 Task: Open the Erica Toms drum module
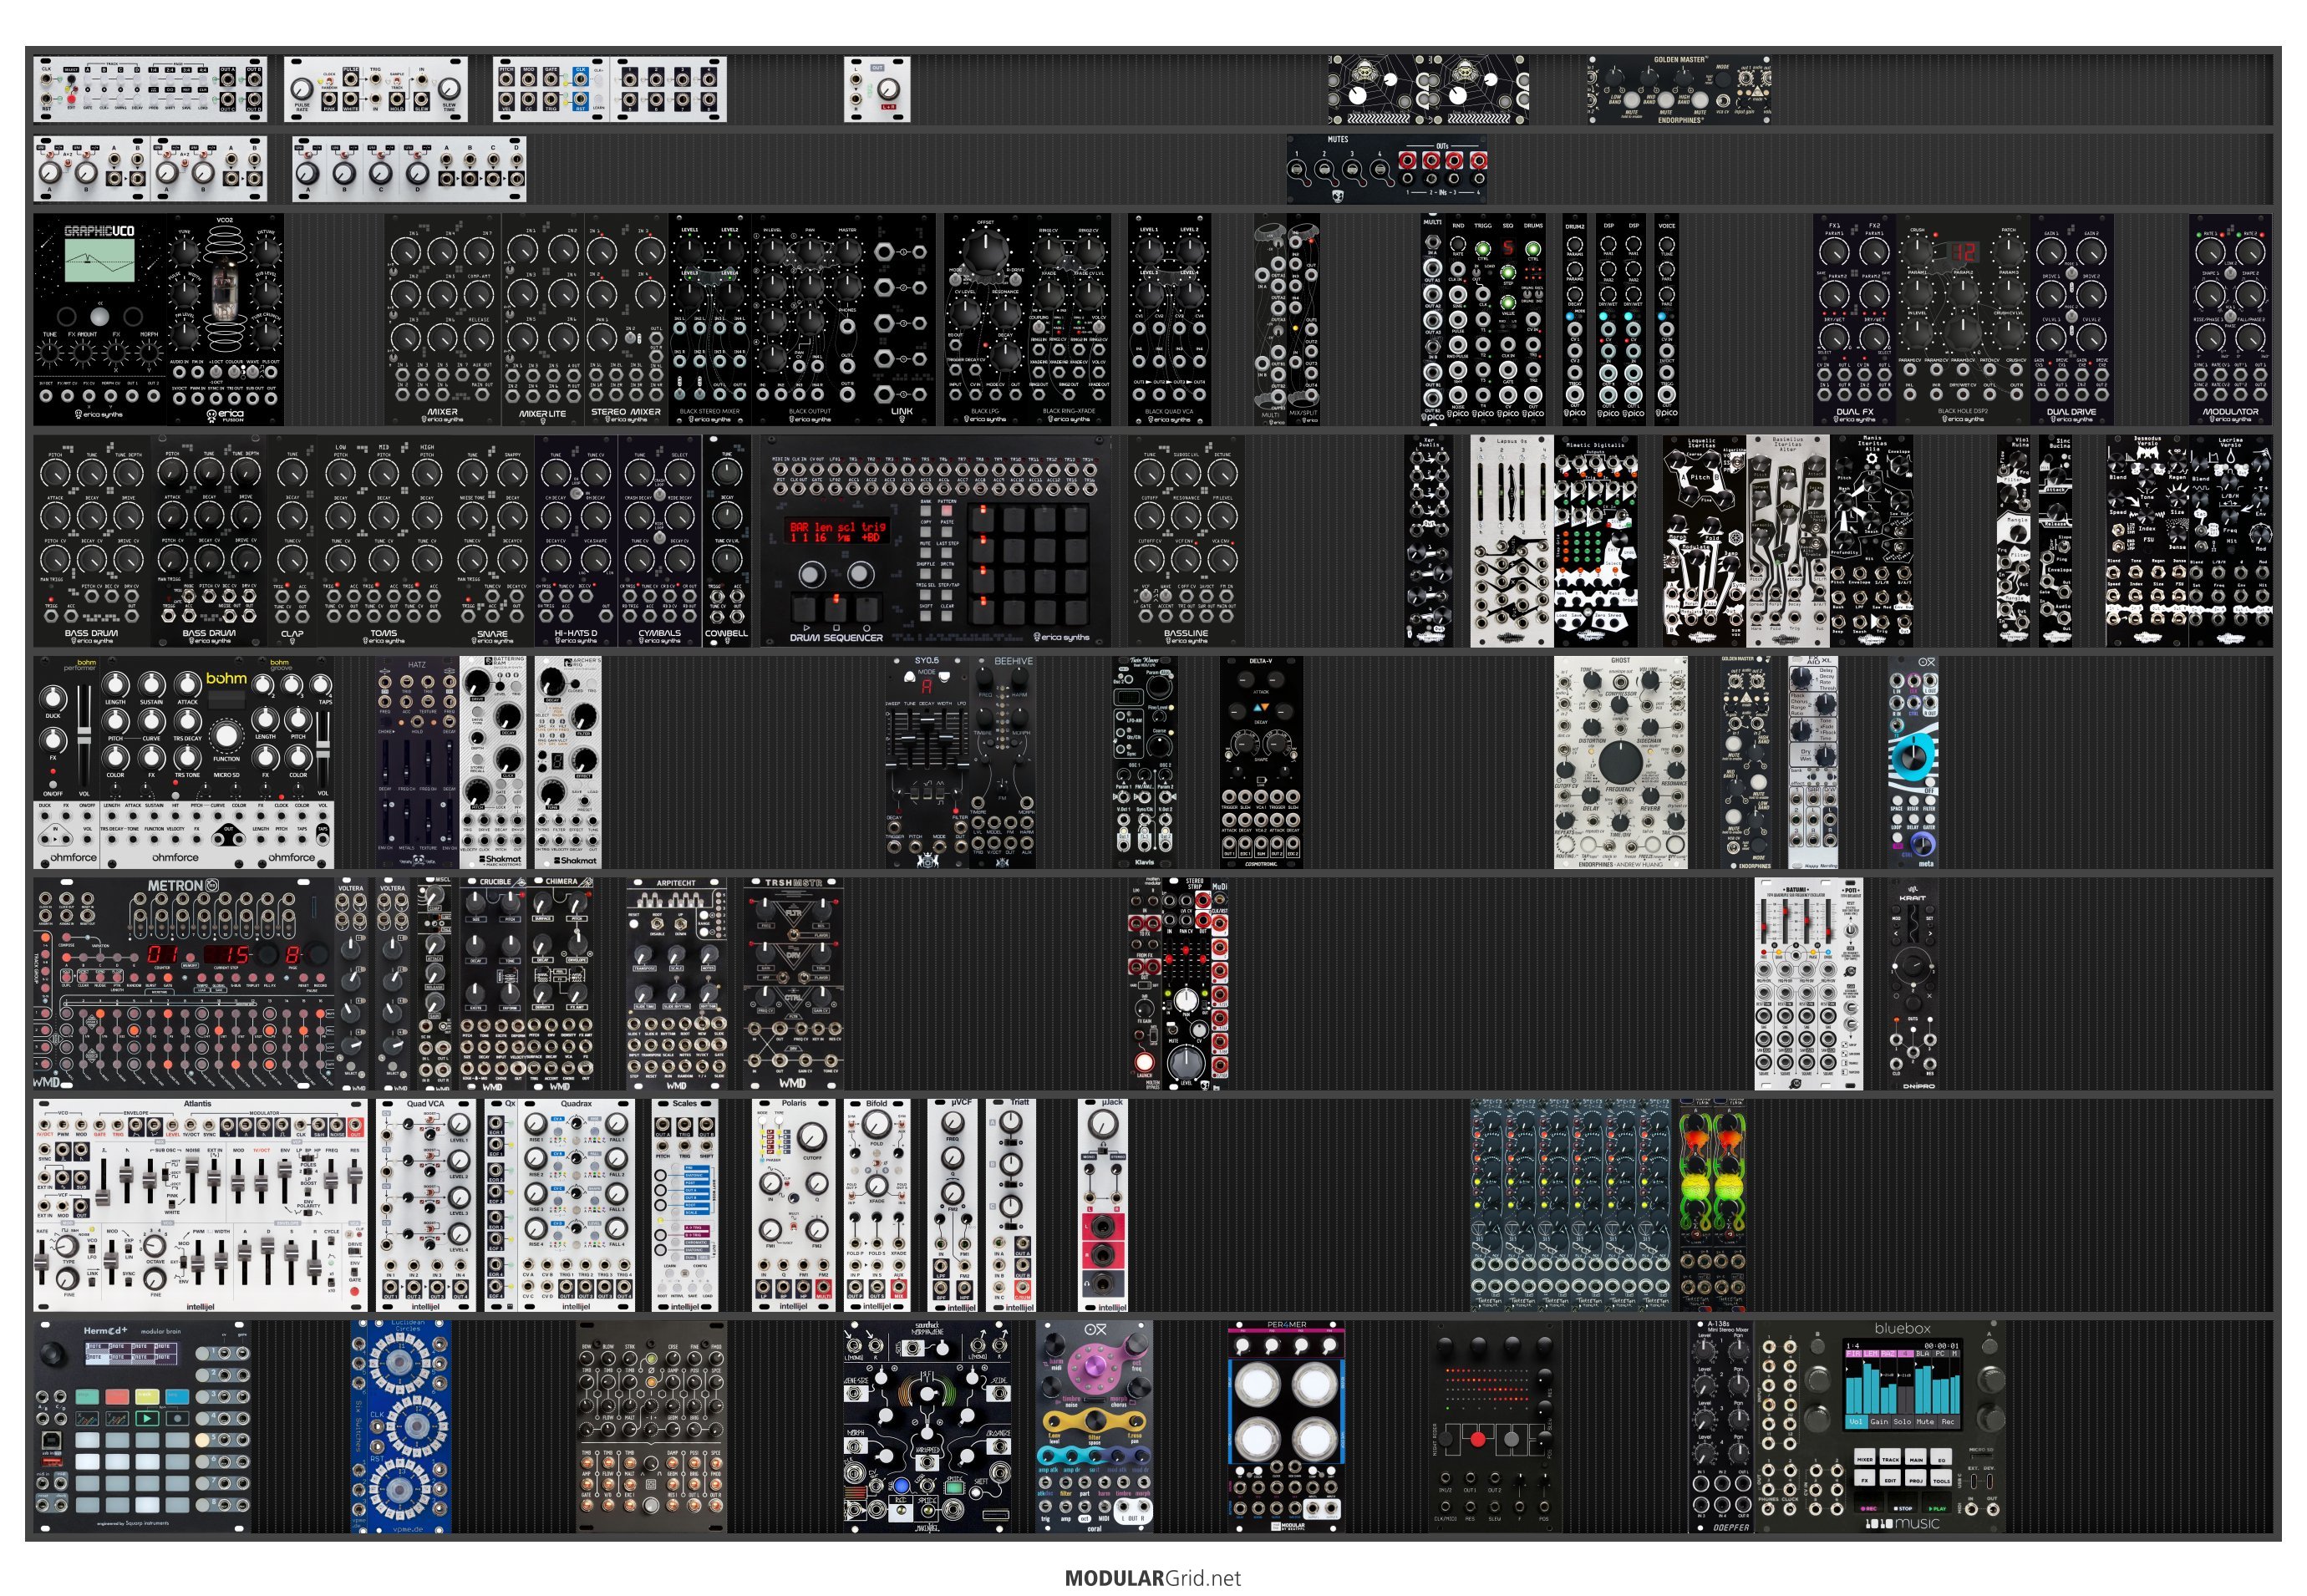point(384,541)
